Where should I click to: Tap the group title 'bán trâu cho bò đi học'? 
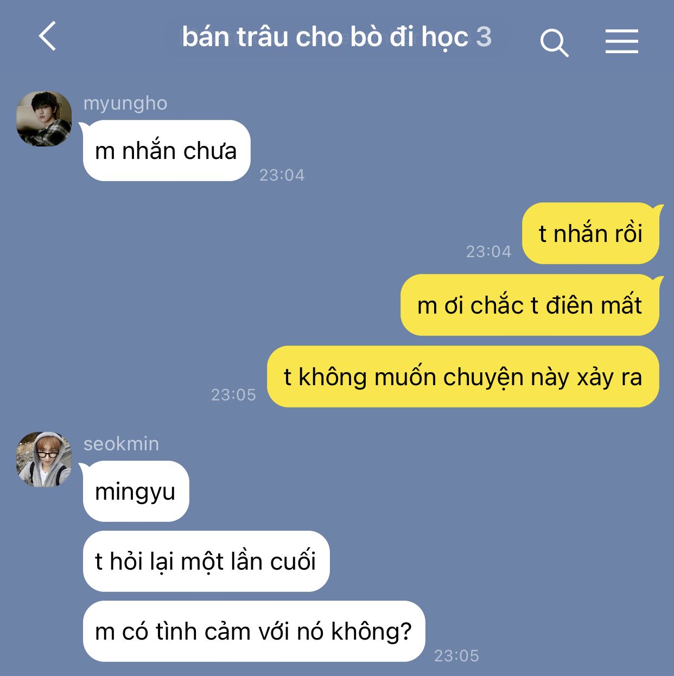[325, 37]
